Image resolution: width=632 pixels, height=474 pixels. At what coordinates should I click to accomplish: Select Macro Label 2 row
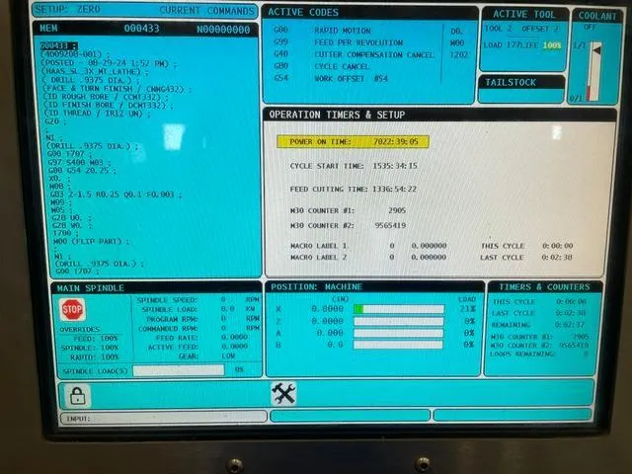[368, 257]
